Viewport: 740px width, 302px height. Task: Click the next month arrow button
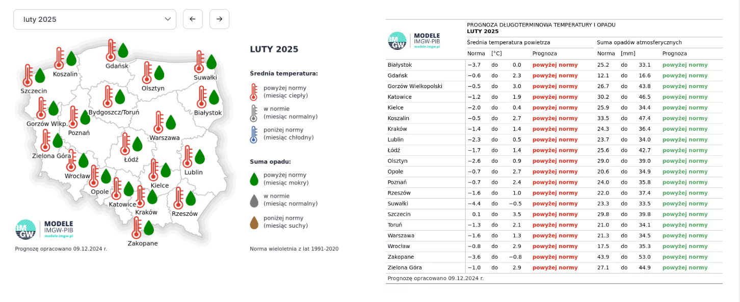click(219, 19)
